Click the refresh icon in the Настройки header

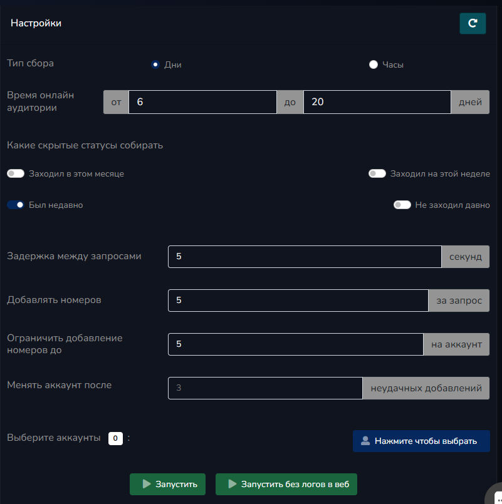[473, 23]
